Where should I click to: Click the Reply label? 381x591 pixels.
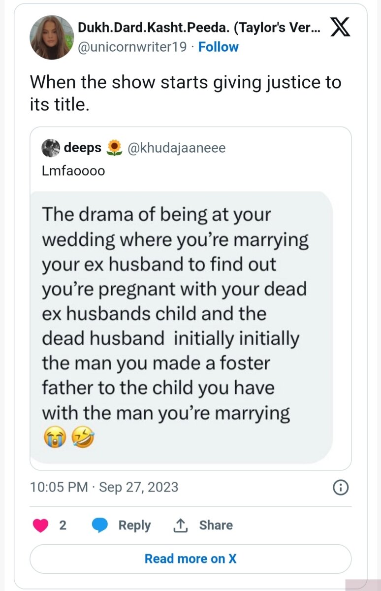point(134,525)
